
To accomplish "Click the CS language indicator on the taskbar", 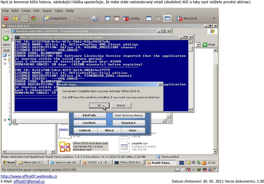I will (181, 163).
